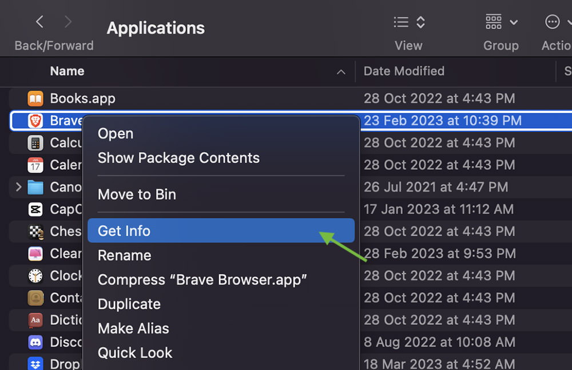572x370 pixels.
Task: Click the Calendar app icon
Action: tap(35, 165)
